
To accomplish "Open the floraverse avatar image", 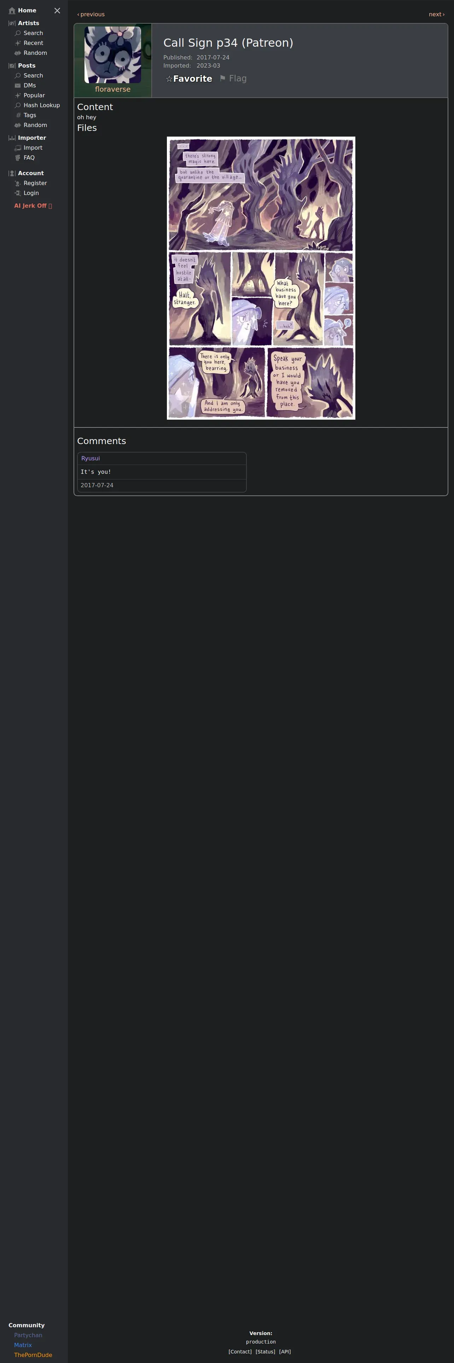I will click(112, 54).
